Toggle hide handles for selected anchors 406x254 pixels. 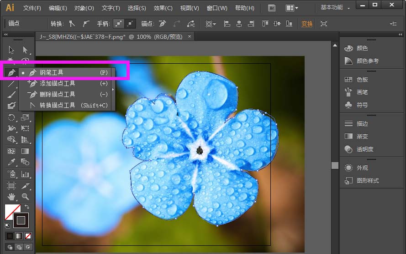click(130, 24)
